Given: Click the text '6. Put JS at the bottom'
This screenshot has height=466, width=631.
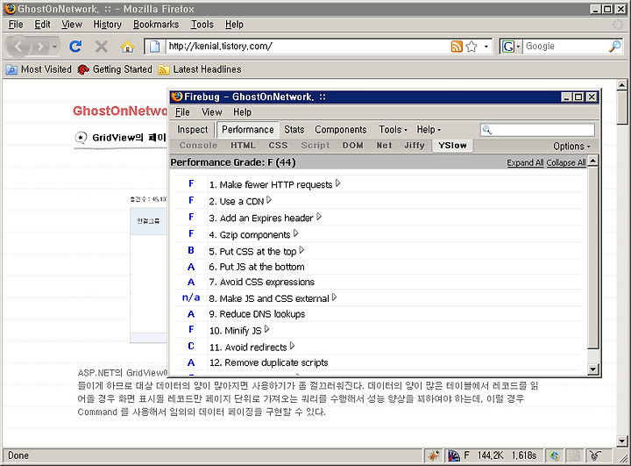Looking at the screenshot, I should tap(257, 267).
